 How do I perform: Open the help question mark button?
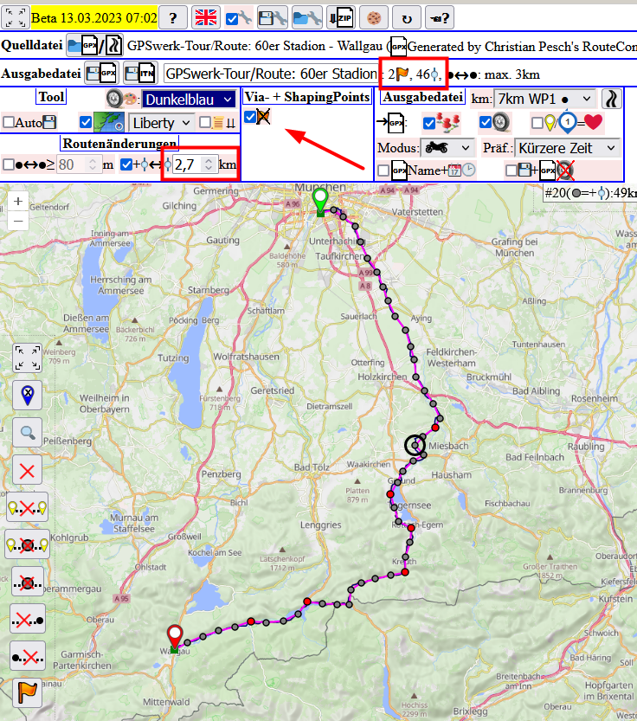[173, 17]
